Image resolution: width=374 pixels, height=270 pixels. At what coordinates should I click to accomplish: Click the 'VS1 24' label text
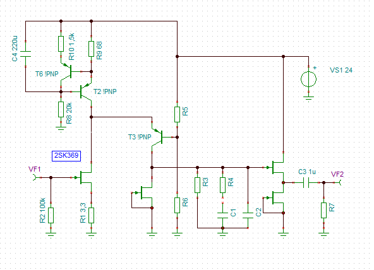[341, 70]
